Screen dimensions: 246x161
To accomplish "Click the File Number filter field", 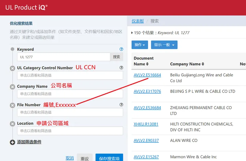I will [x=70, y=112].
